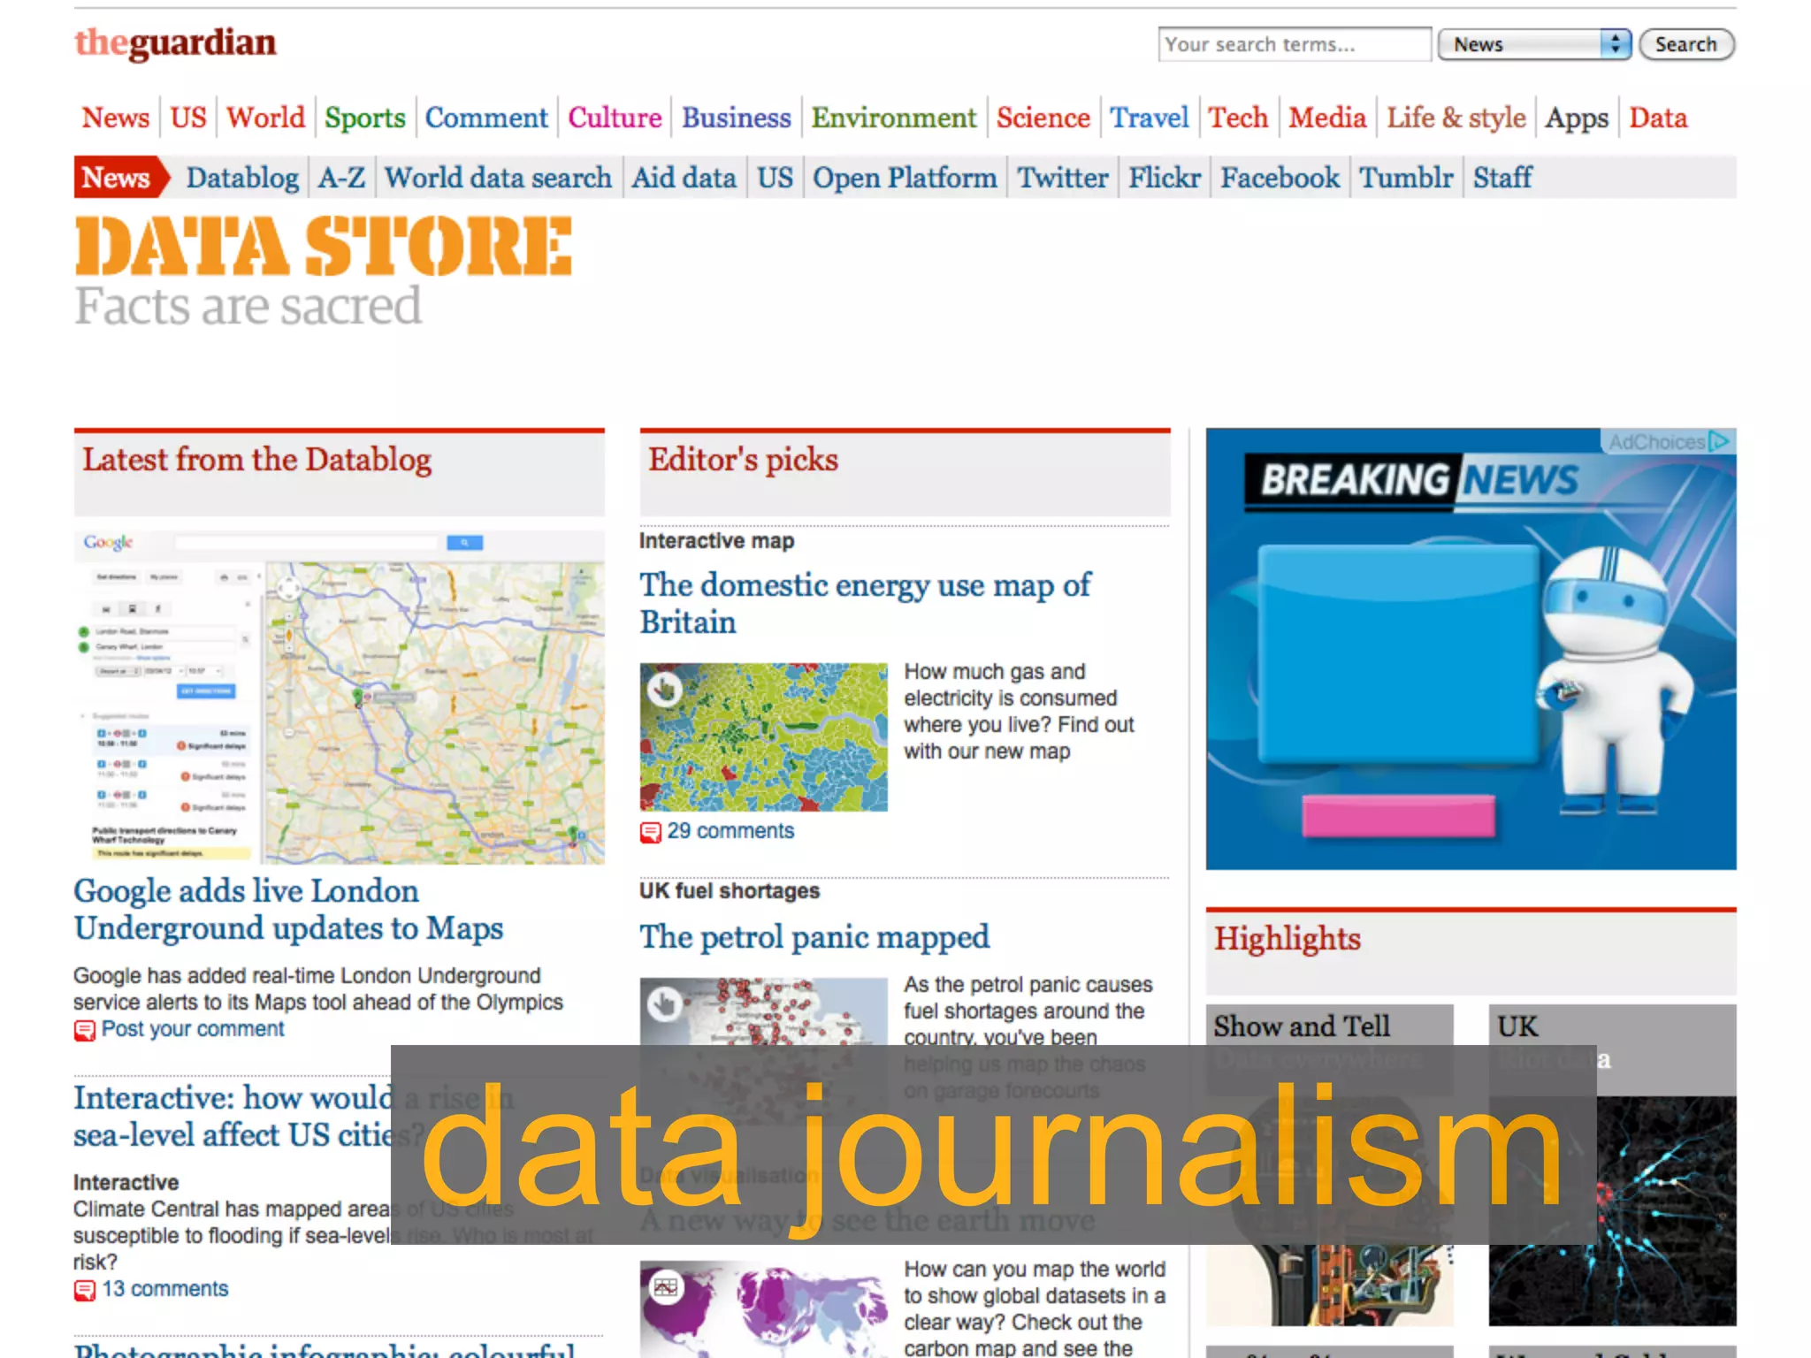Open the US subnav link
Screen dimensions: 1811x1358
(776, 178)
